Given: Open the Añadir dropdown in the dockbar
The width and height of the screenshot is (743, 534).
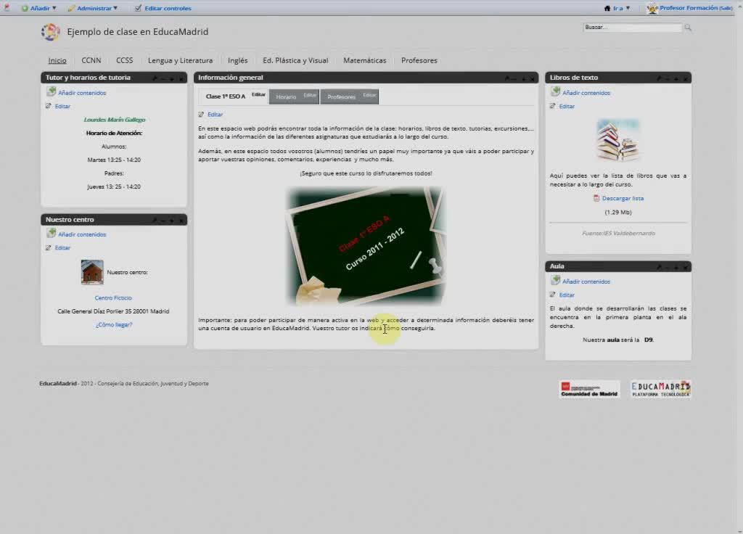Looking at the screenshot, I should pyautogui.click(x=39, y=8).
